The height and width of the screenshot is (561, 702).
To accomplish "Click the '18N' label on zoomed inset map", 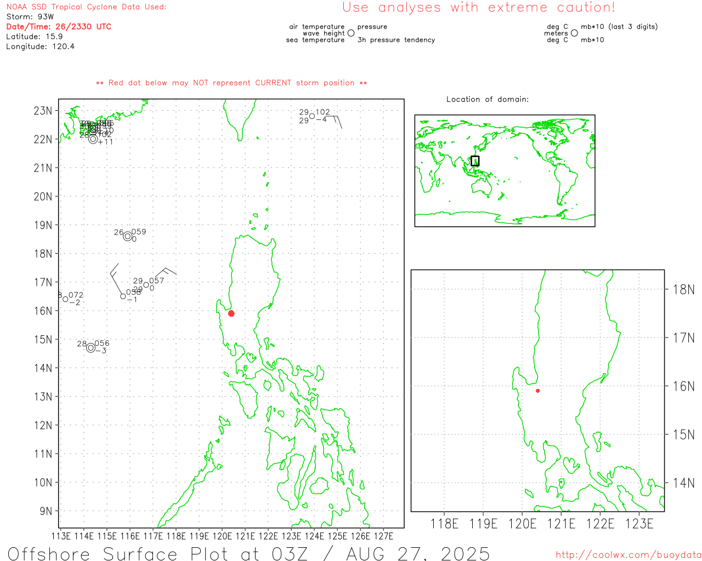I will pos(684,290).
